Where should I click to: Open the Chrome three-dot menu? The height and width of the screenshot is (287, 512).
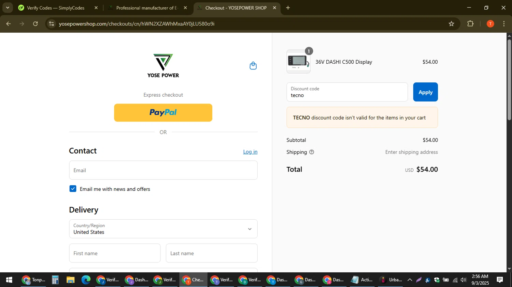(x=504, y=24)
